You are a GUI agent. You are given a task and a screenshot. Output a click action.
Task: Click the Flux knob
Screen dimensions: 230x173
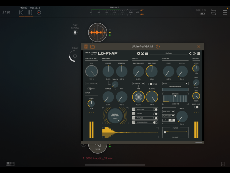pyautogui.click(x=169, y=72)
